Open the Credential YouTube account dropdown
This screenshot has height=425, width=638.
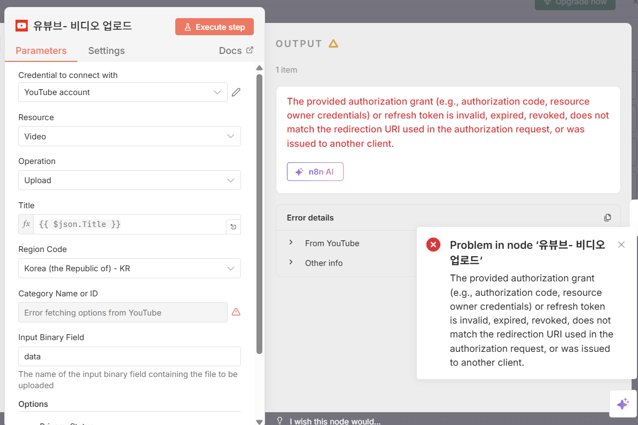tap(123, 92)
